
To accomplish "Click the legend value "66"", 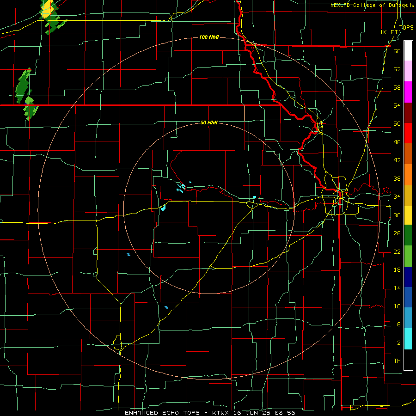I will [x=397, y=51].
